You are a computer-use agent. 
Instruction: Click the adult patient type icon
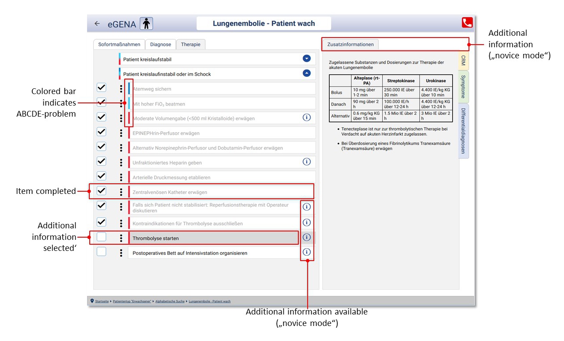[x=146, y=23]
